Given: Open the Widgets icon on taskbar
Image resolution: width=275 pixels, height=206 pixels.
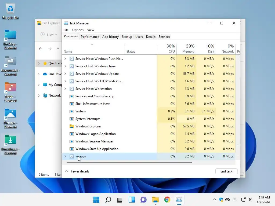Looking at the screenshot, I should (x=132, y=200).
